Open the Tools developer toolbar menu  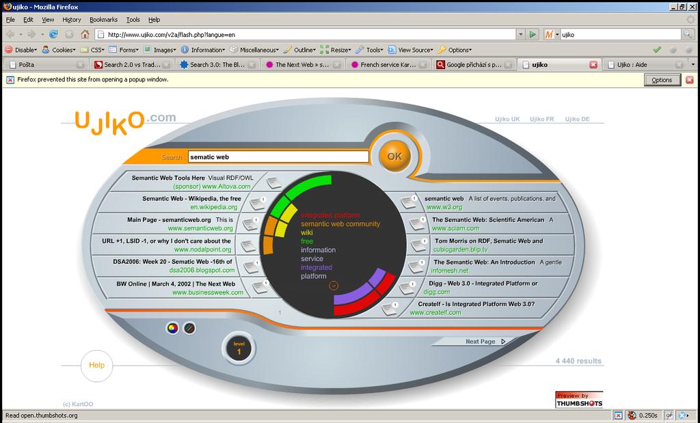click(x=370, y=50)
